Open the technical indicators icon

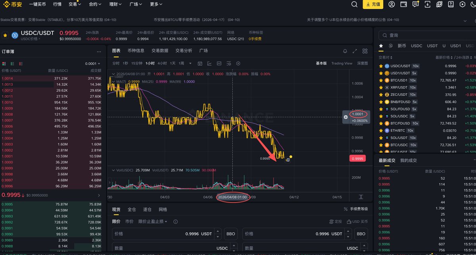point(219,63)
